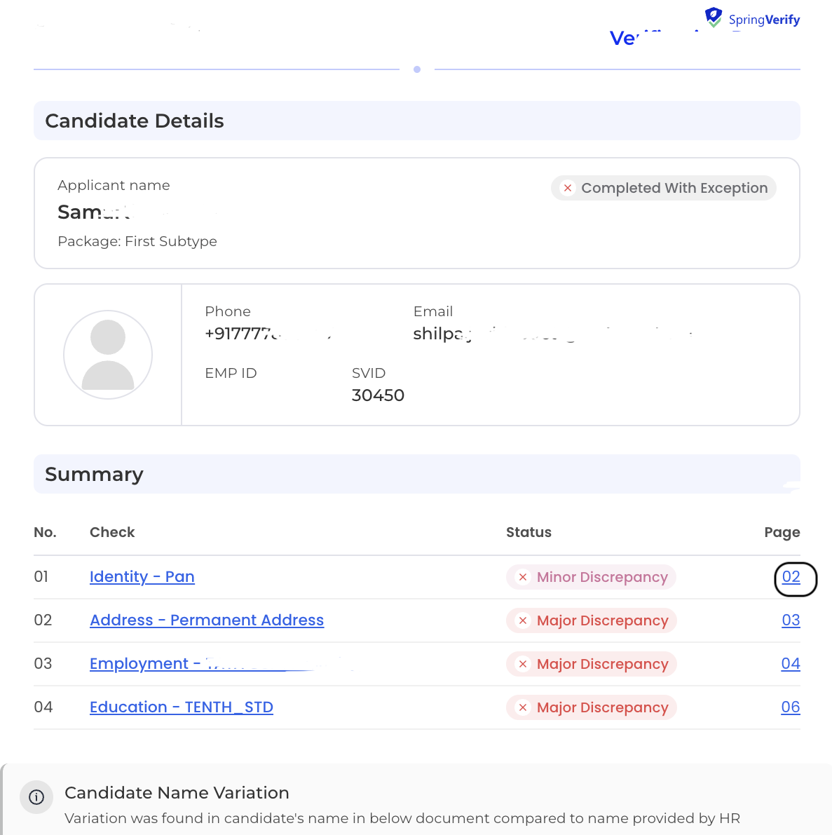
Task: Click the X icon in Education row status
Action: point(523,707)
